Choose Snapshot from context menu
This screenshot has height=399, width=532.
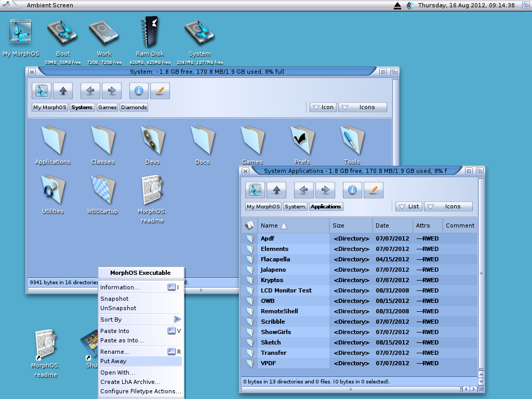(x=140, y=299)
